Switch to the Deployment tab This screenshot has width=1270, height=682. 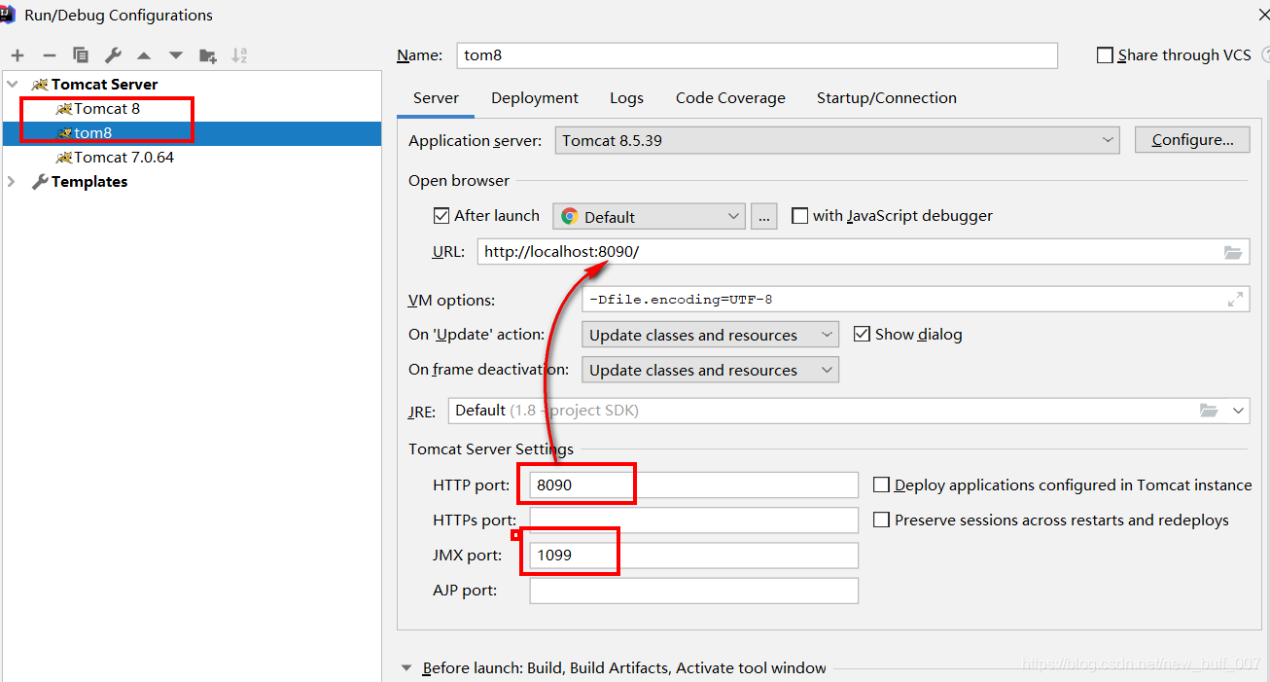[x=535, y=97]
